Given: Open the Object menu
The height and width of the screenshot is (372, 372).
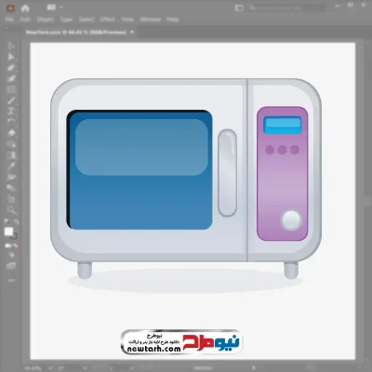Looking at the screenshot, I should (46, 20).
